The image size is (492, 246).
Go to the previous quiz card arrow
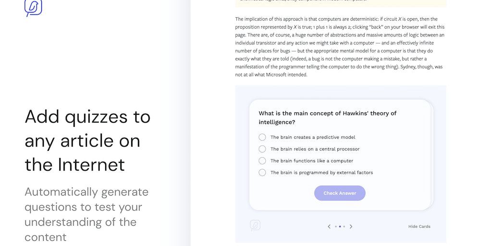(x=329, y=226)
